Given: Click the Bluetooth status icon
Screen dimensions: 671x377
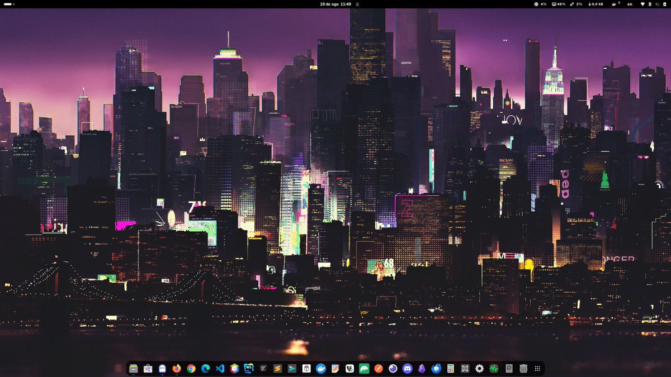Looking at the screenshot, I should pos(649,4).
